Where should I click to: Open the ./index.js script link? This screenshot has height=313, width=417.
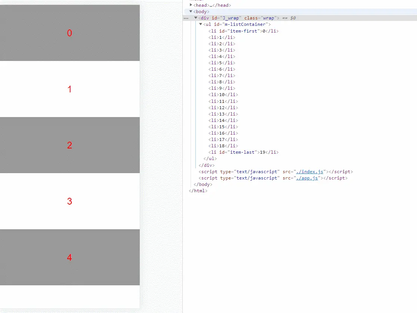click(x=309, y=172)
